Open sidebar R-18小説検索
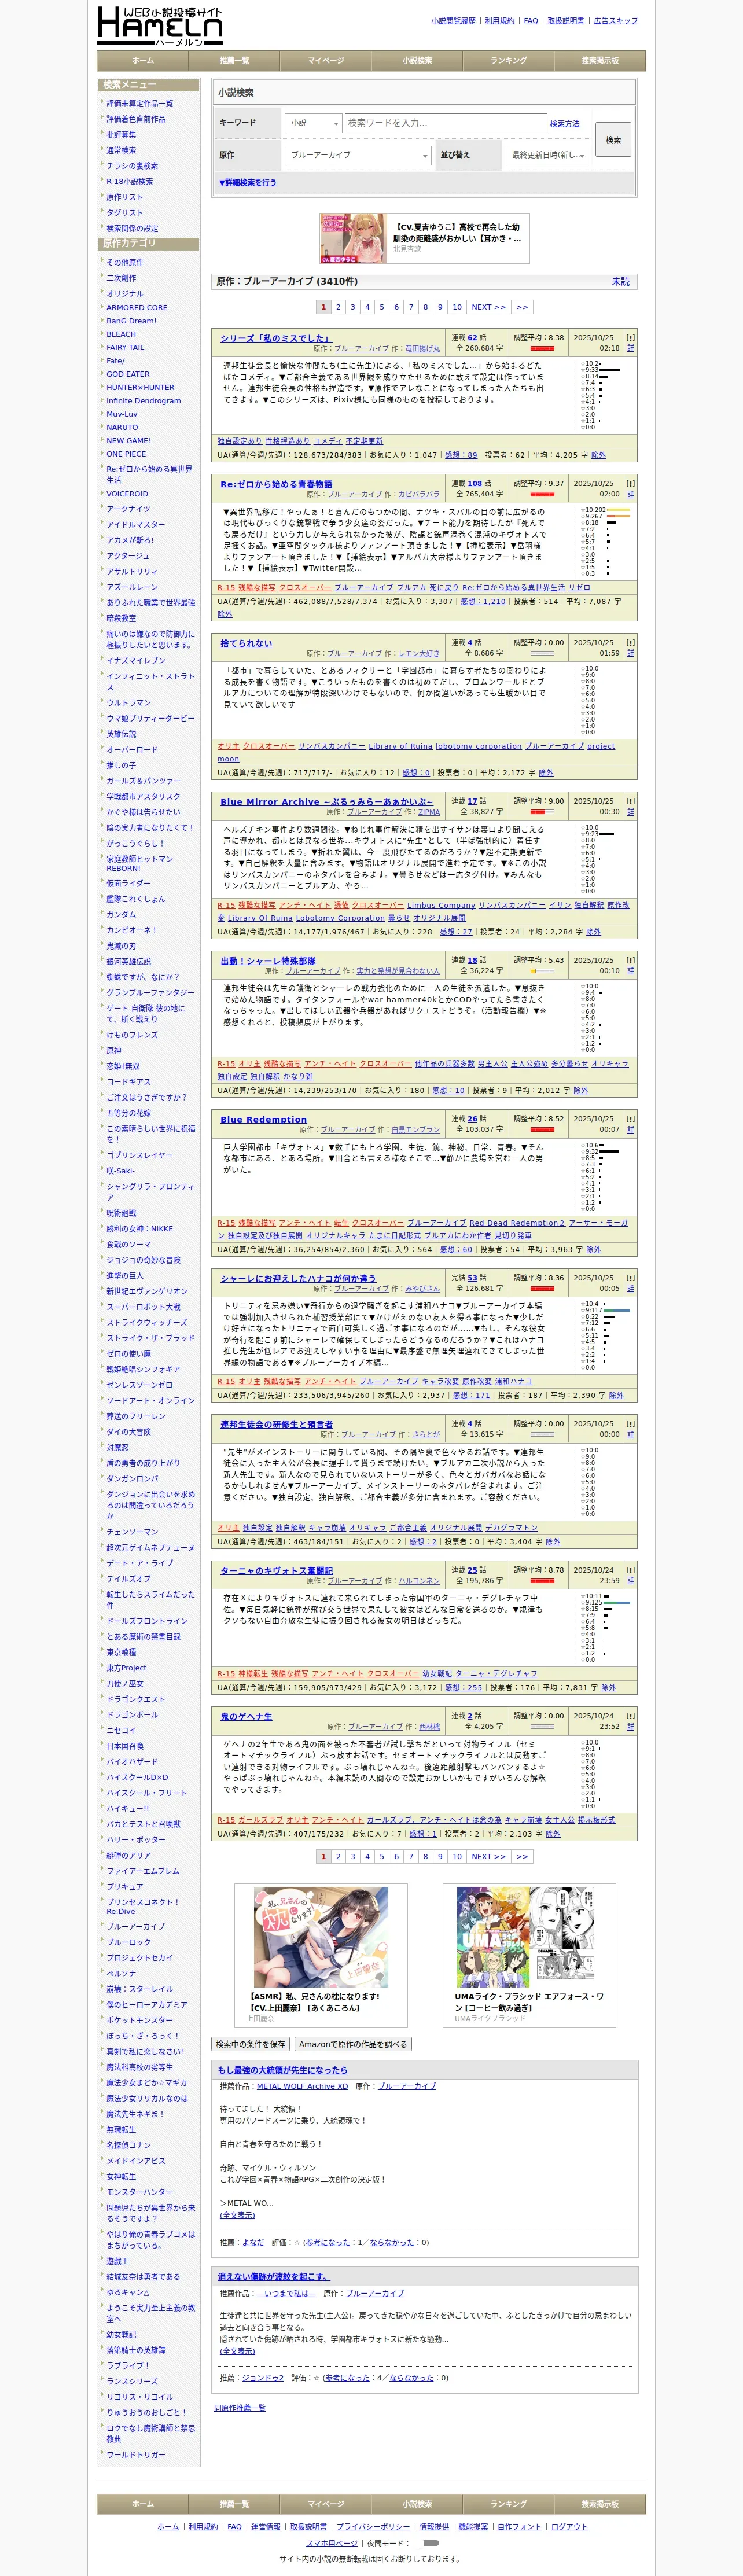Viewport: 743px width, 2576px height. click(x=130, y=182)
